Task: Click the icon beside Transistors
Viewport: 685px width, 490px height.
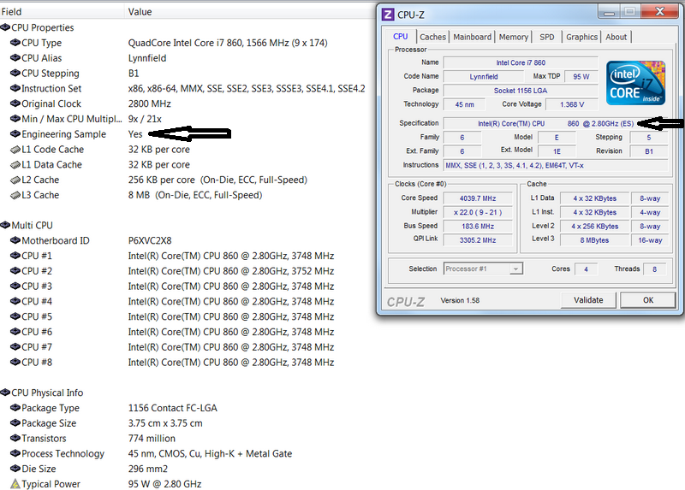Action: pyautogui.click(x=15, y=438)
